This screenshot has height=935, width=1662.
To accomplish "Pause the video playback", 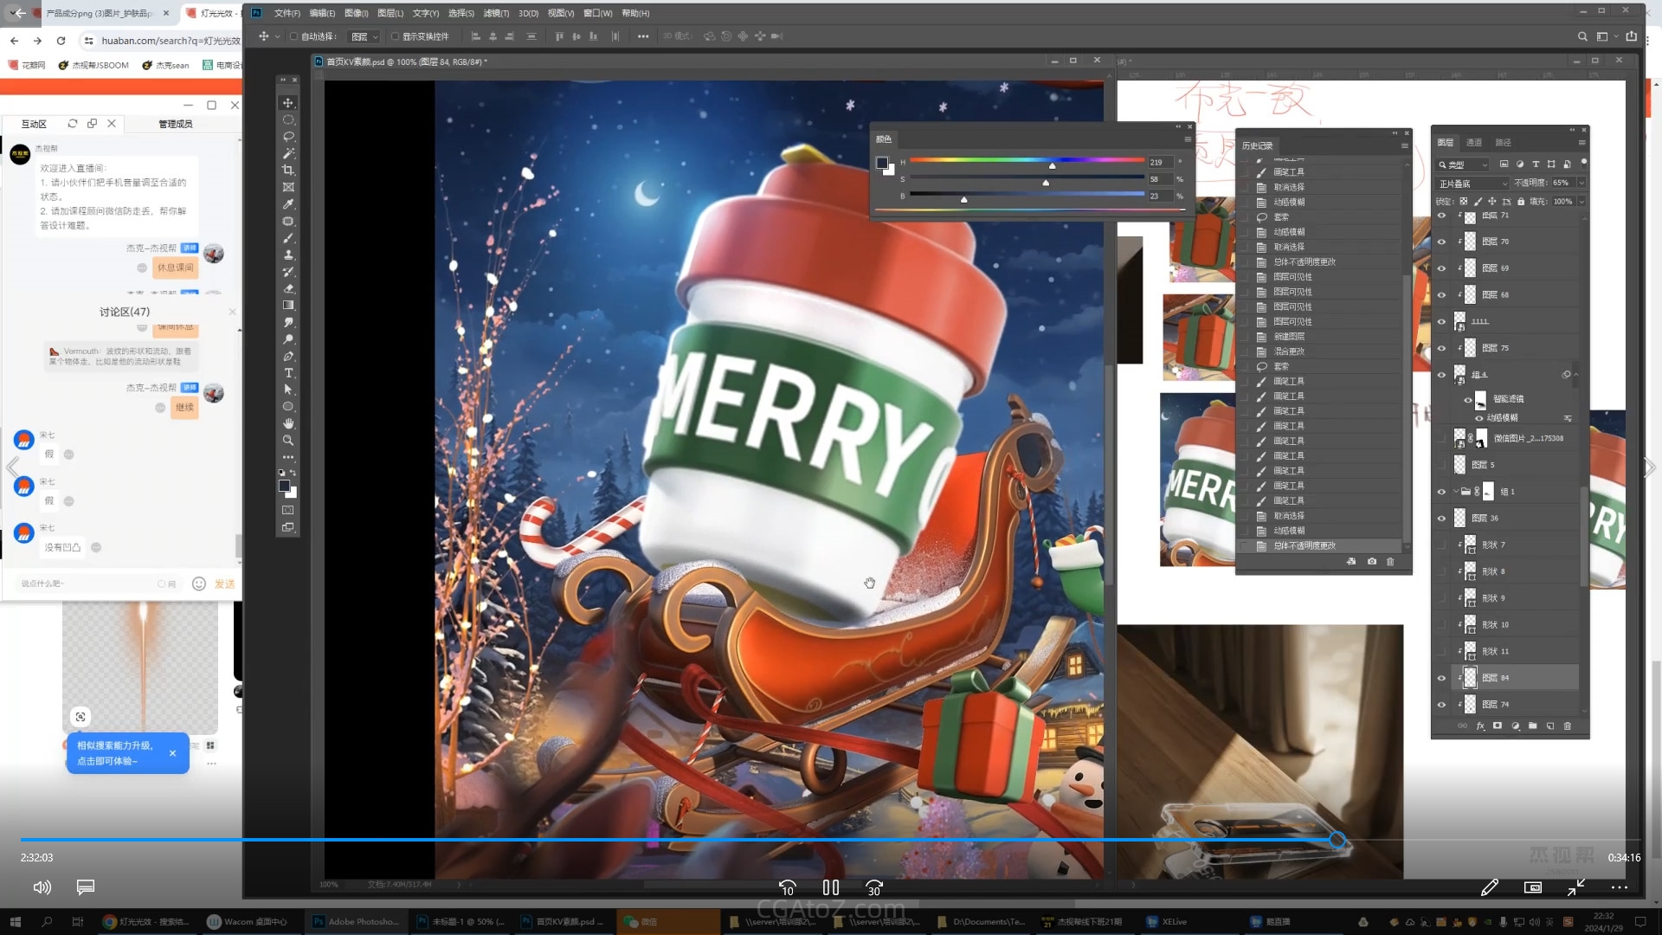I will coord(830,887).
